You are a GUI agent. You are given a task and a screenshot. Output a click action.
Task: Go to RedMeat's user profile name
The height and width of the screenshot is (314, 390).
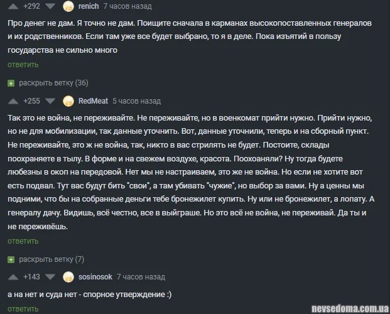(x=93, y=101)
